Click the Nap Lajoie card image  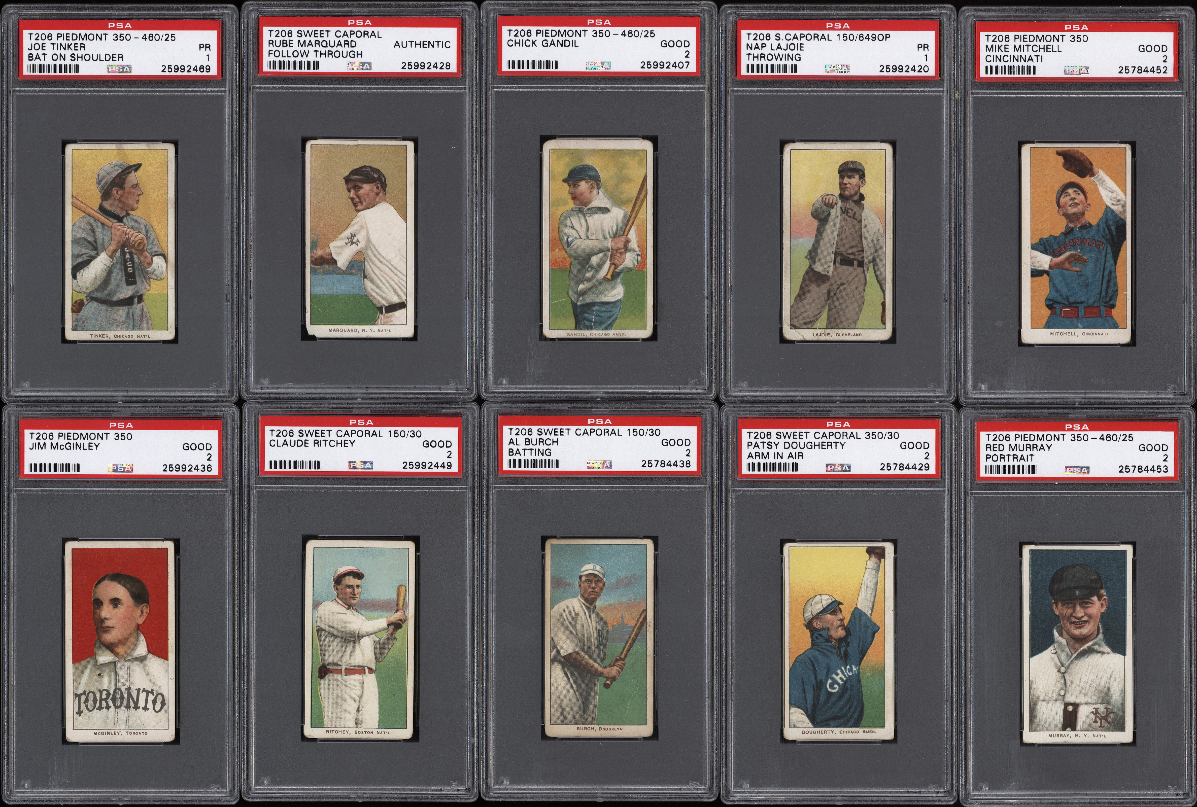(838, 241)
